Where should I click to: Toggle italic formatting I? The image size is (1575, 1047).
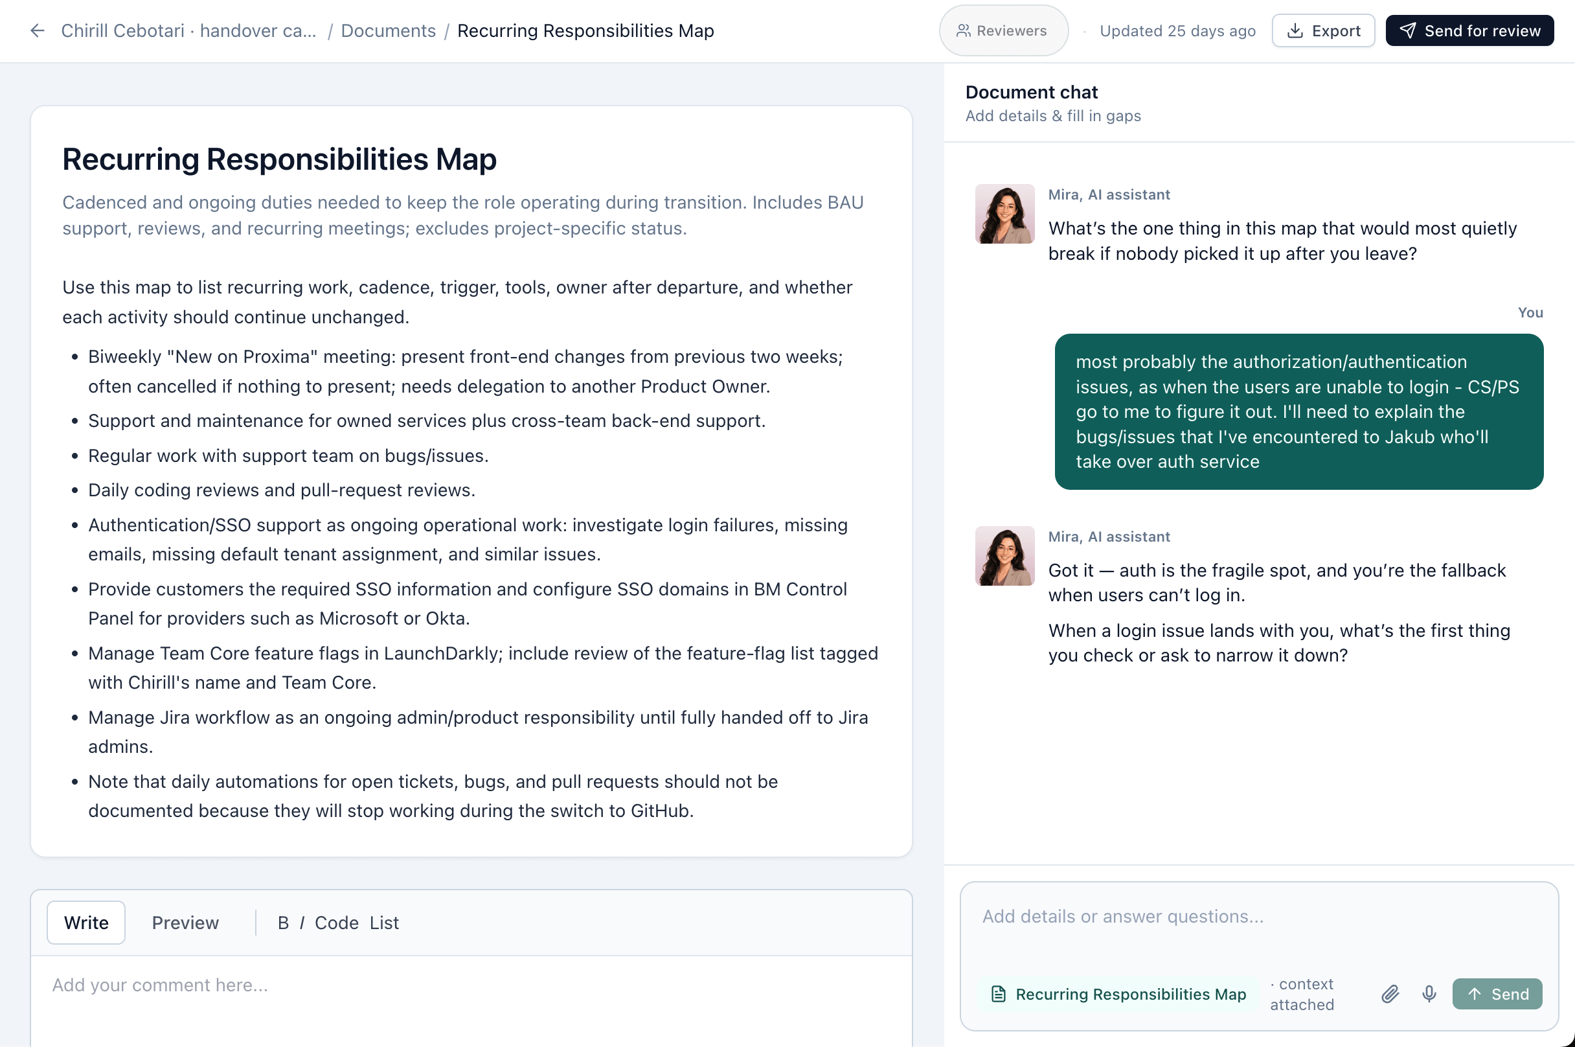302,922
